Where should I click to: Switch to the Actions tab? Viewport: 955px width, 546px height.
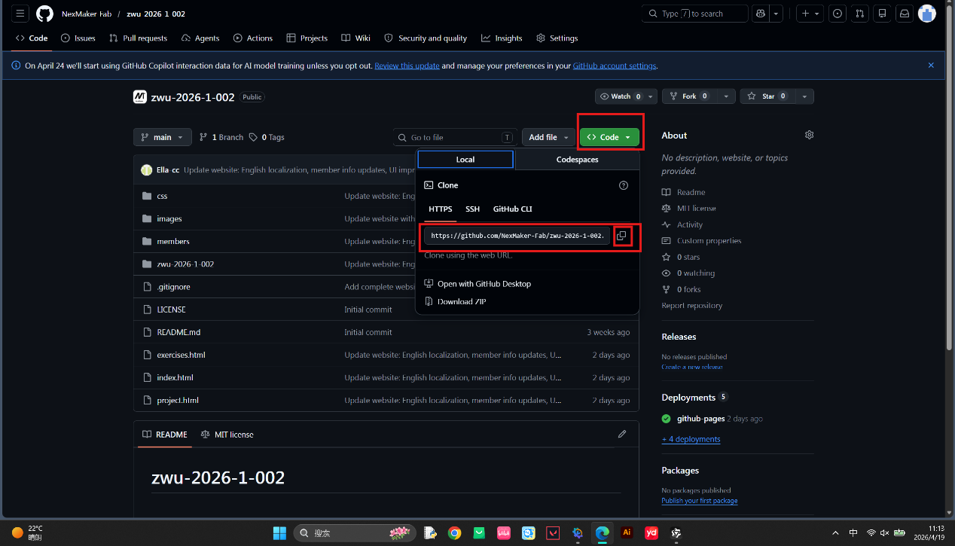pos(253,38)
